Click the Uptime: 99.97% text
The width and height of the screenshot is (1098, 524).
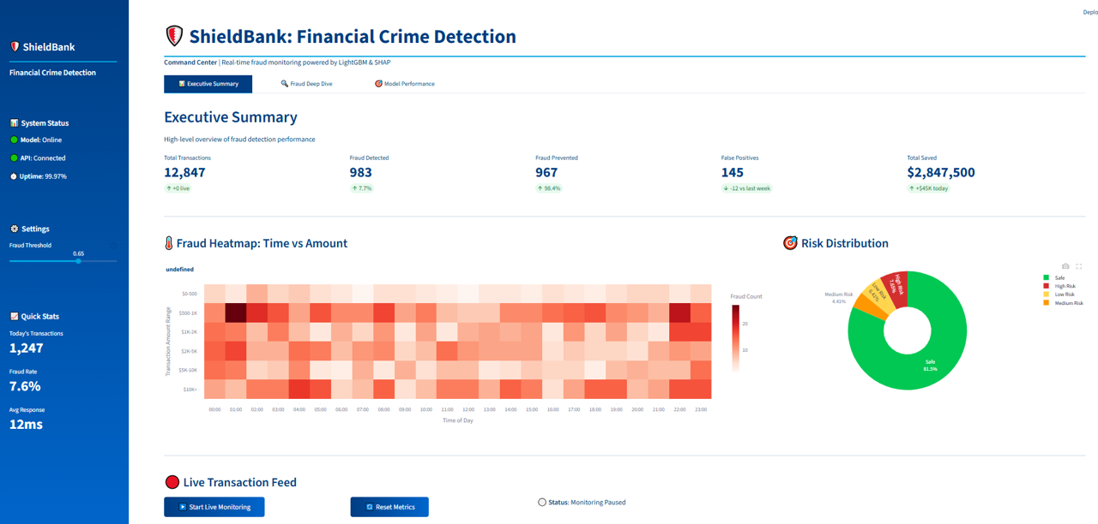click(x=43, y=176)
